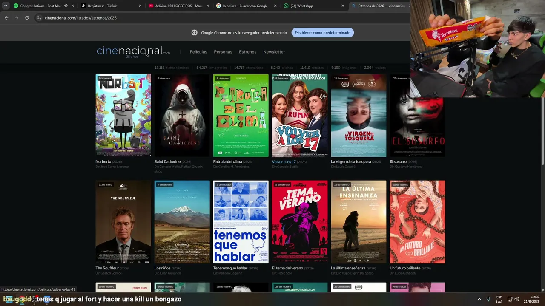Open La virgen de la tosquera poster
Viewport: 545px width, 306px height.
359,116
